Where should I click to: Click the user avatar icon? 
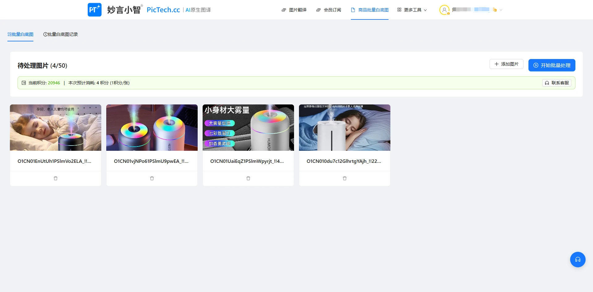444,10
